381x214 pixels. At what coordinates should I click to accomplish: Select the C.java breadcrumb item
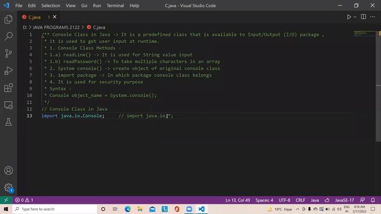click(x=96, y=27)
